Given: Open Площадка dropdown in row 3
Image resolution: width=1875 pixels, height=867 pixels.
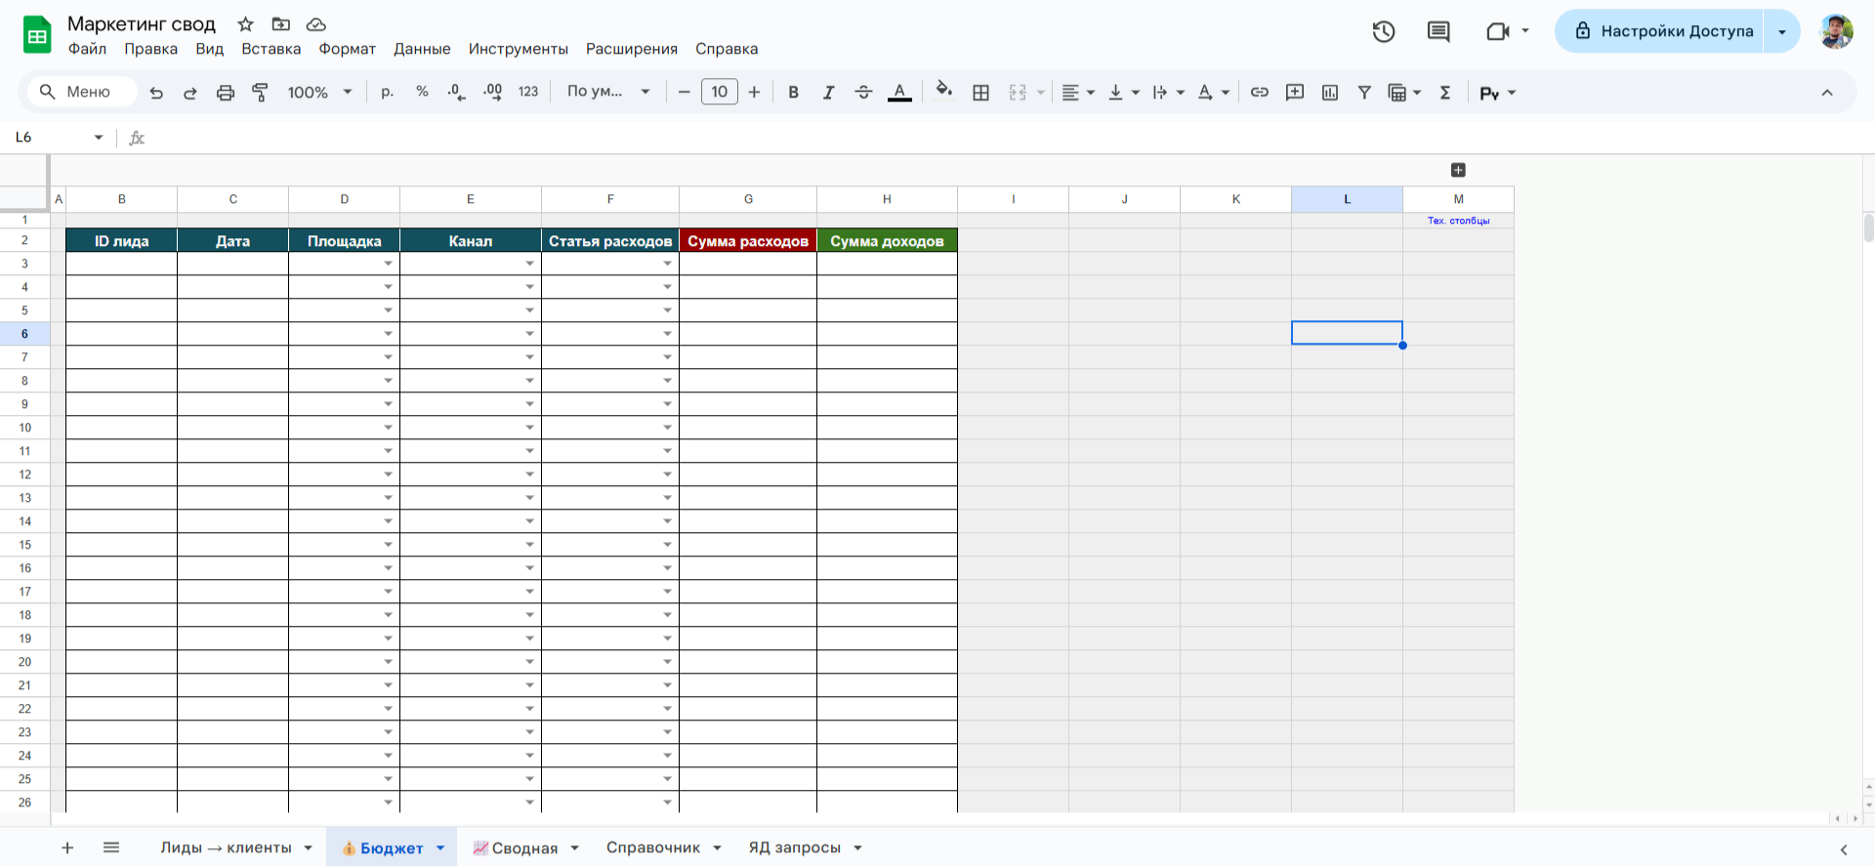Looking at the screenshot, I should click(x=388, y=264).
